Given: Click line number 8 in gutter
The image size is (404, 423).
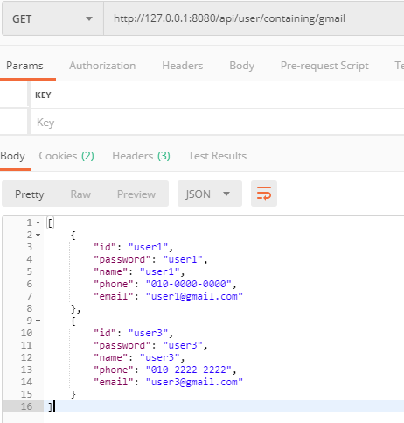Looking at the screenshot, I should 30,308.
